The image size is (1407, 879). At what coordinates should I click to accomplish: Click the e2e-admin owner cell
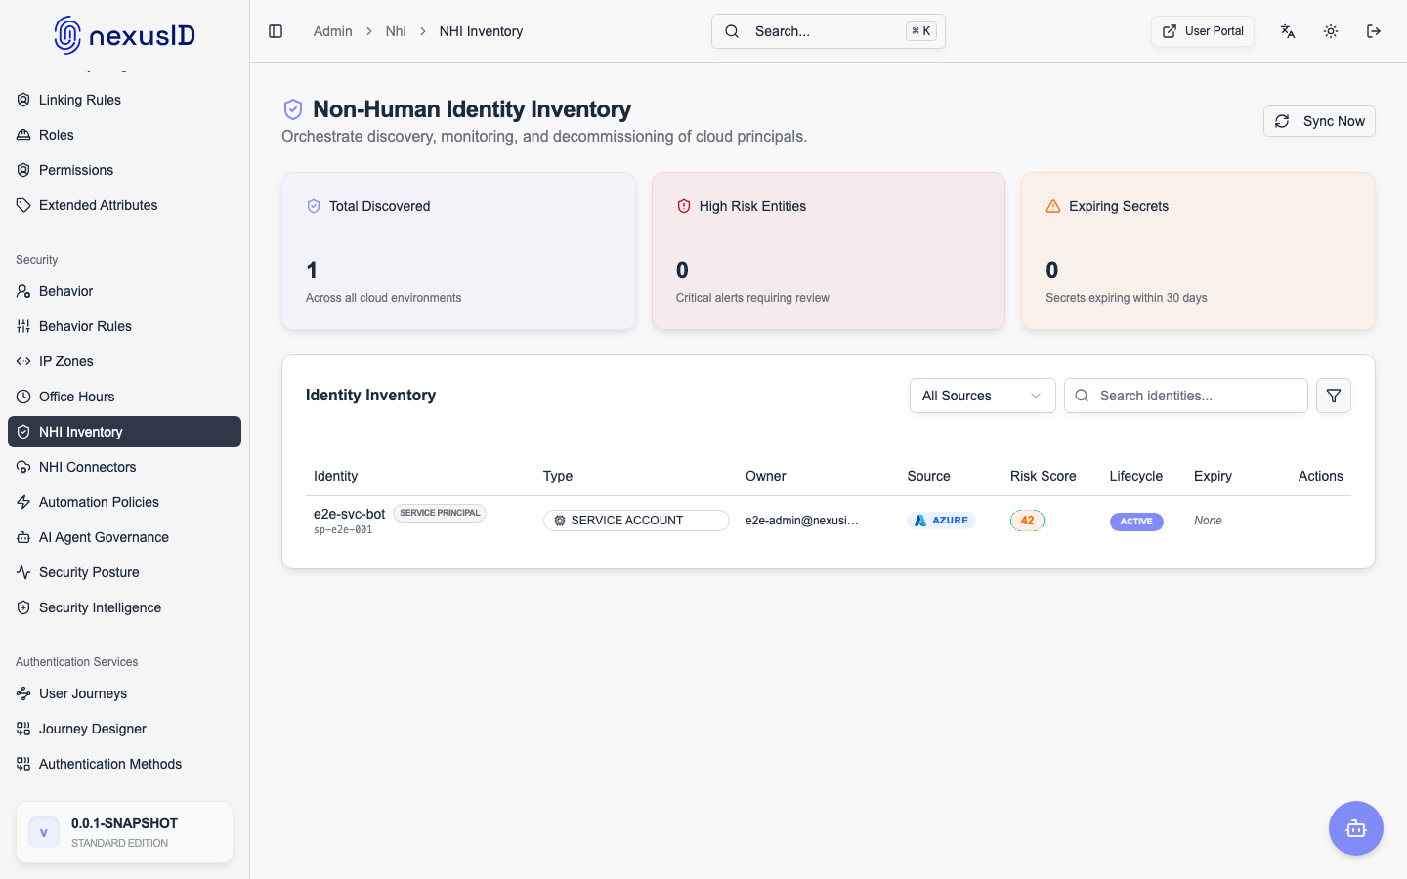(801, 521)
